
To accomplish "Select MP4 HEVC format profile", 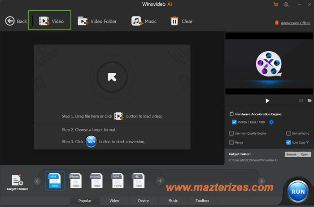I will click(118, 181).
